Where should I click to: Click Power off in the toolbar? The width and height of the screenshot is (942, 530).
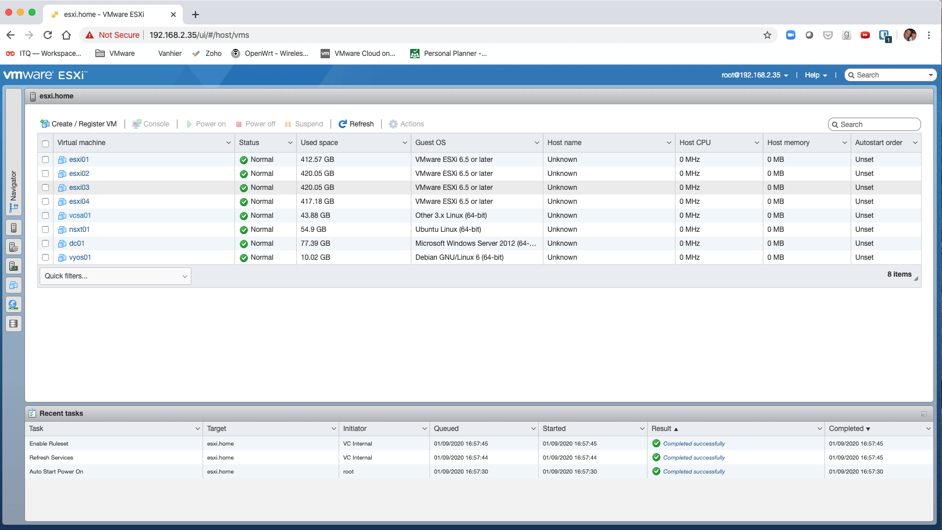tap(255, 124)
